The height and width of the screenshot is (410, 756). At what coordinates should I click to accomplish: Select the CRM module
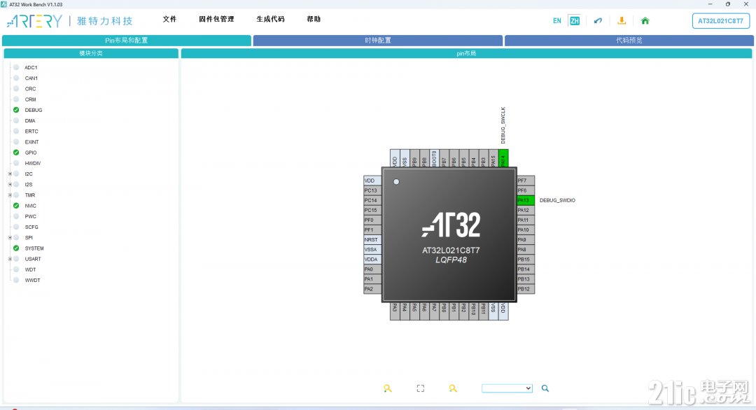[30, 99]
